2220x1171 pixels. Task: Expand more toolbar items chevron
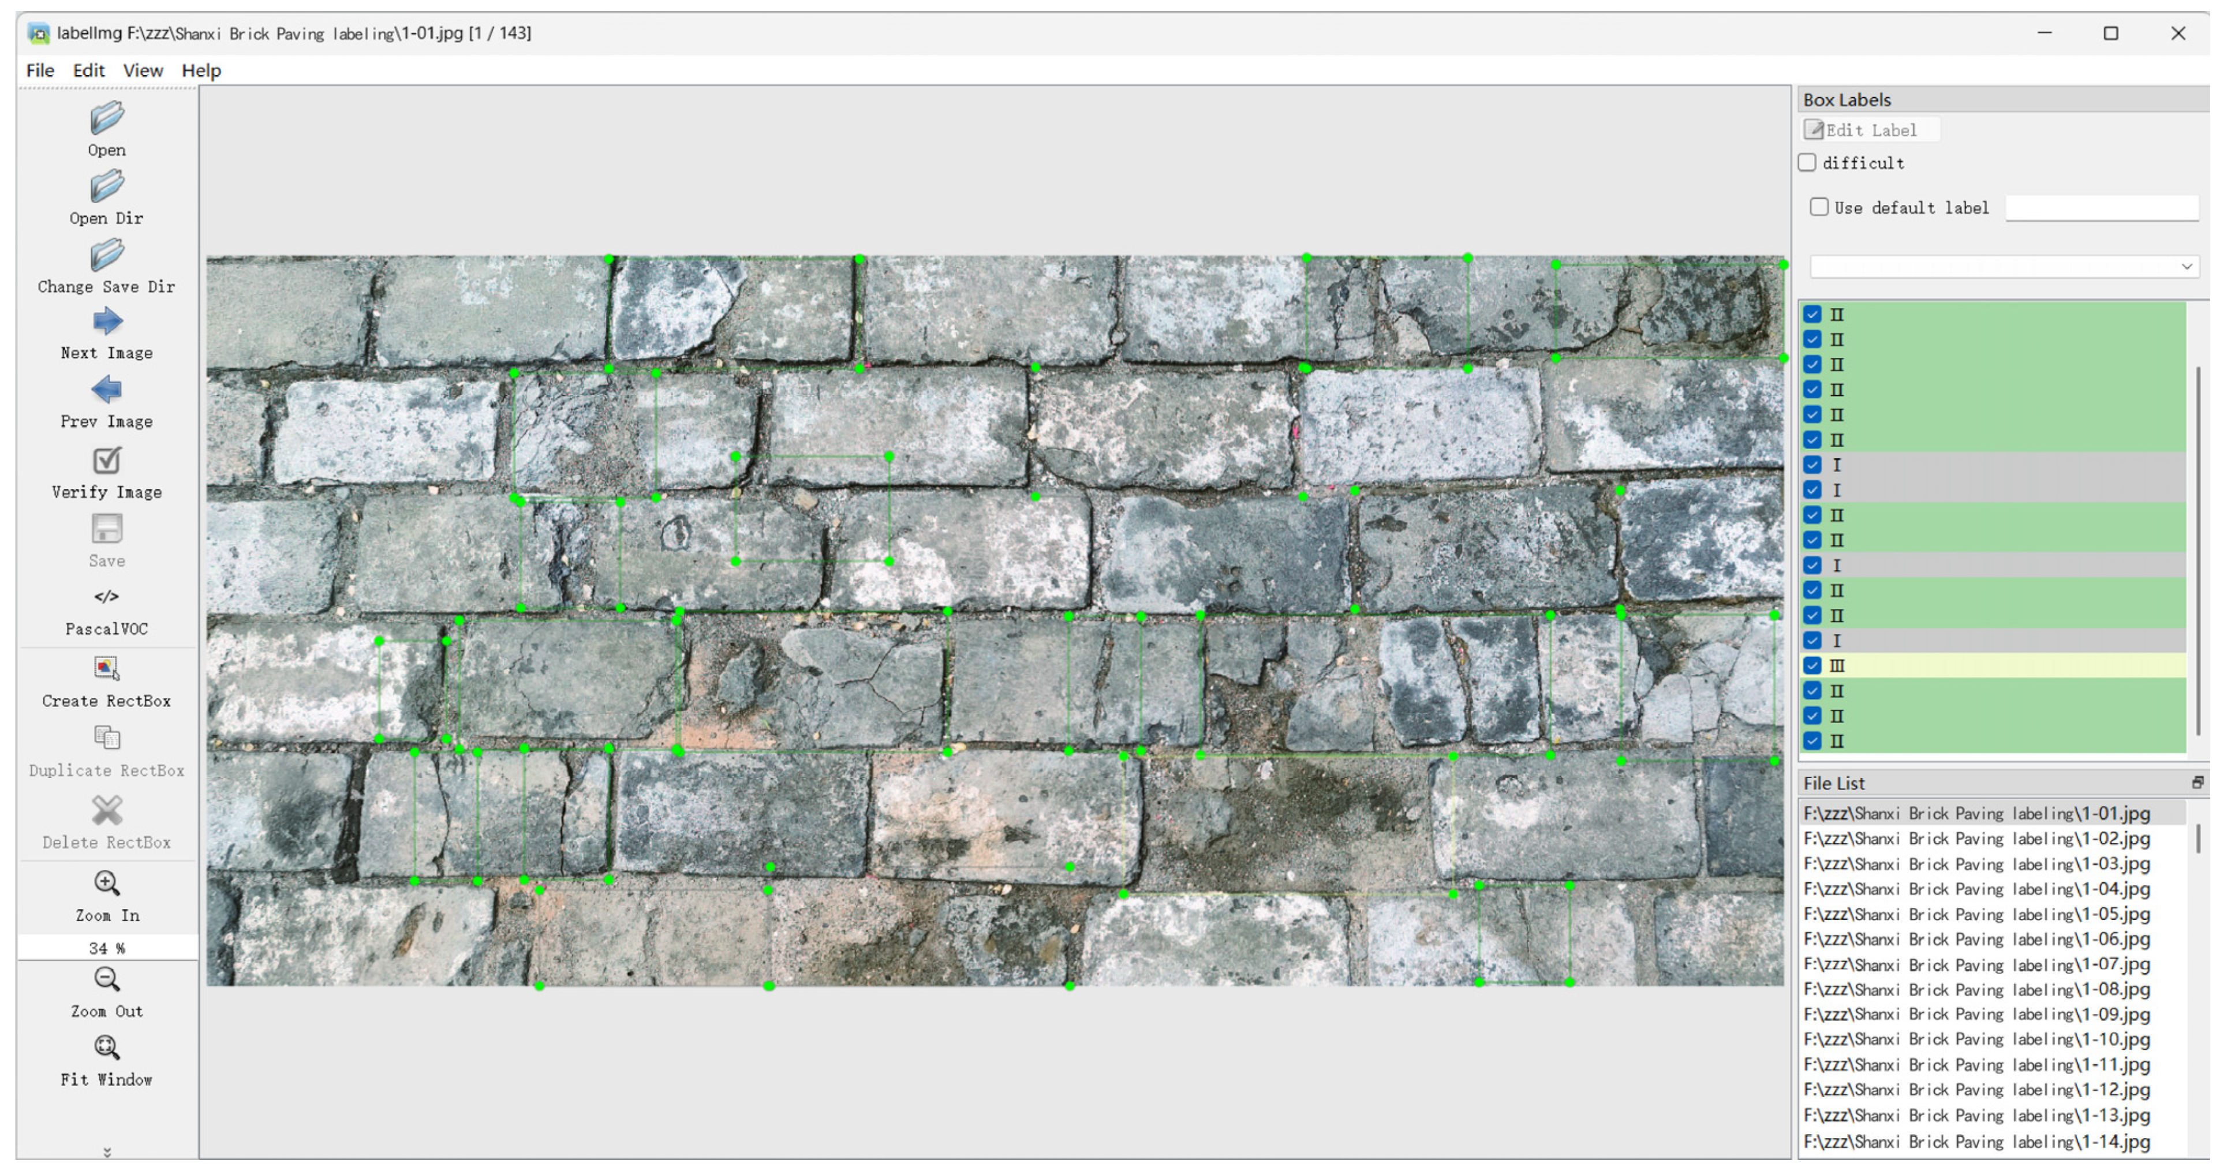(x=107, y=1152)
